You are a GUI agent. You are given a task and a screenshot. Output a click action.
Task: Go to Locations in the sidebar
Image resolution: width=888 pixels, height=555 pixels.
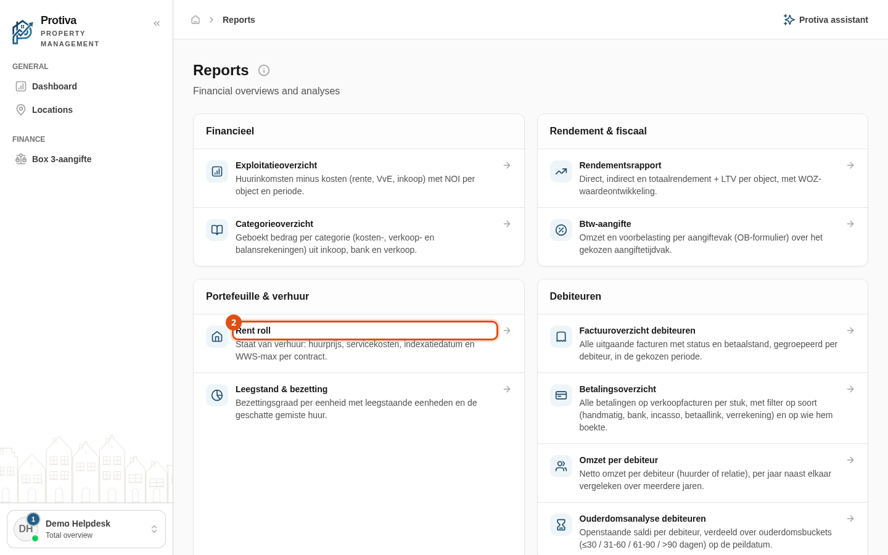tap(86, 110)
